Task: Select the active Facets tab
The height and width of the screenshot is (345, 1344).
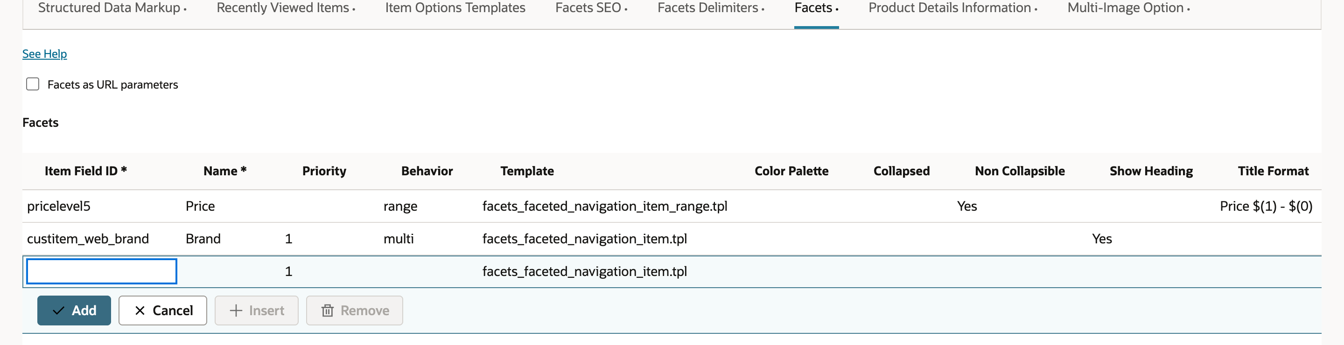Action: 816,8
